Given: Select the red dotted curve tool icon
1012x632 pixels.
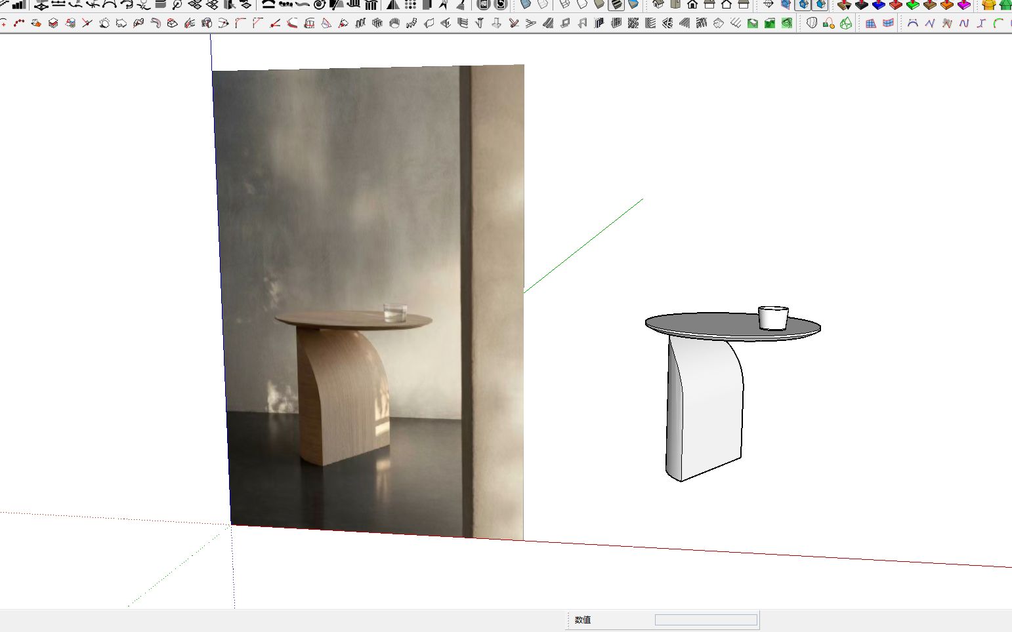Looking at the screenshot, I should (19, 23).
